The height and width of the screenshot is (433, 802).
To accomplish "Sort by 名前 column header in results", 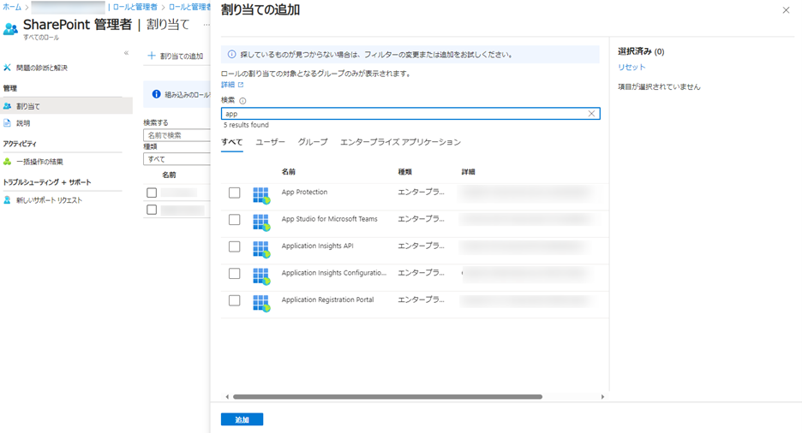I will coord(289,171).
